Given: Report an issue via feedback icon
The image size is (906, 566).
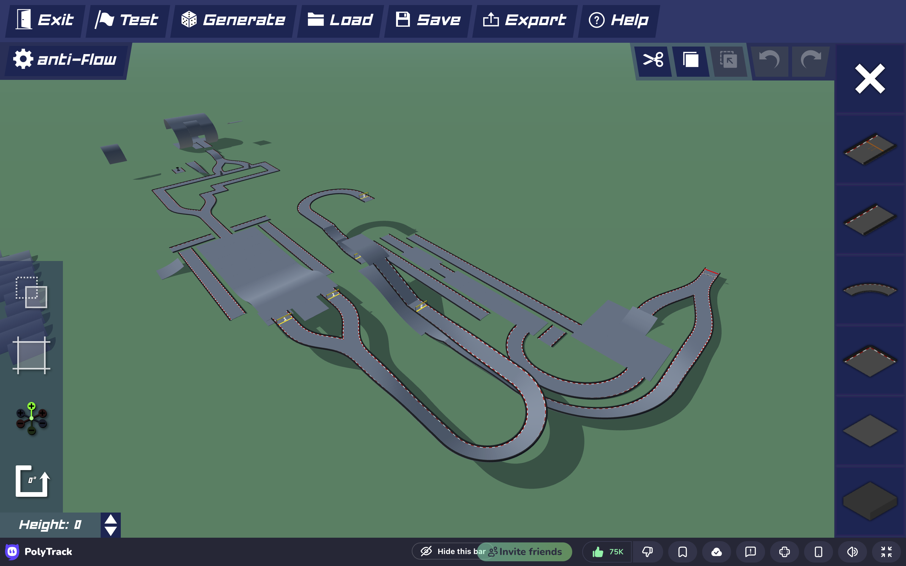Looking at the screenshot, I should (x=751, y=552).
